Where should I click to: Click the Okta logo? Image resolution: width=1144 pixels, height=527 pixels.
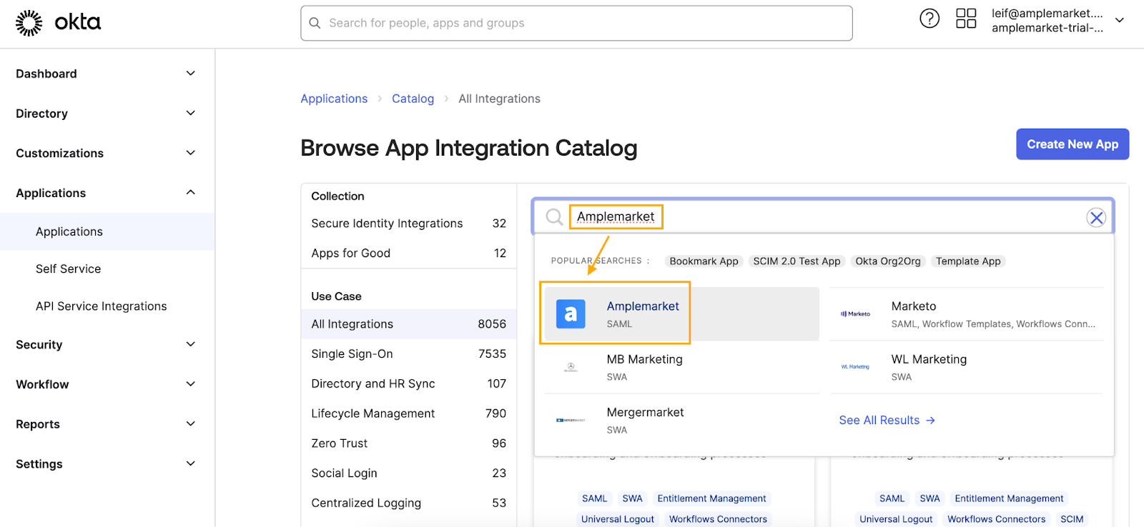coord(58,23)
